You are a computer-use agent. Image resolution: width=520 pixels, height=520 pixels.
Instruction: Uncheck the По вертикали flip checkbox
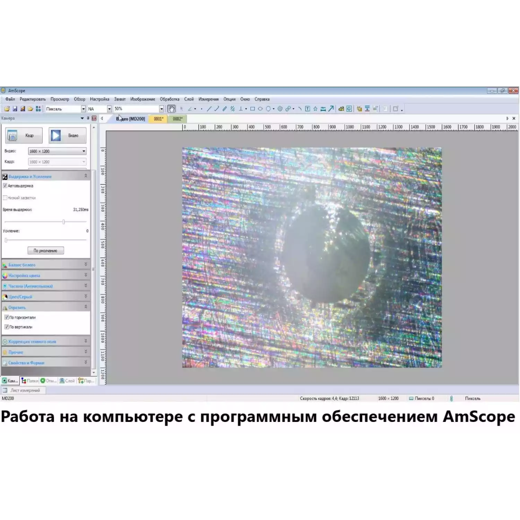point(7,327)
